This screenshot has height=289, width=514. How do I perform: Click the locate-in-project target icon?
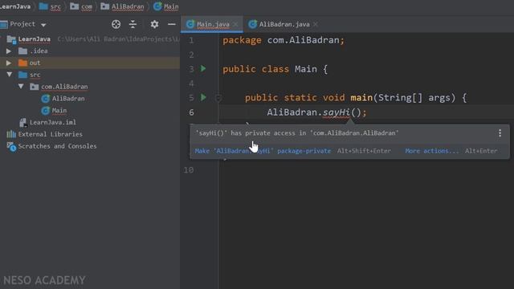point(116,24)
